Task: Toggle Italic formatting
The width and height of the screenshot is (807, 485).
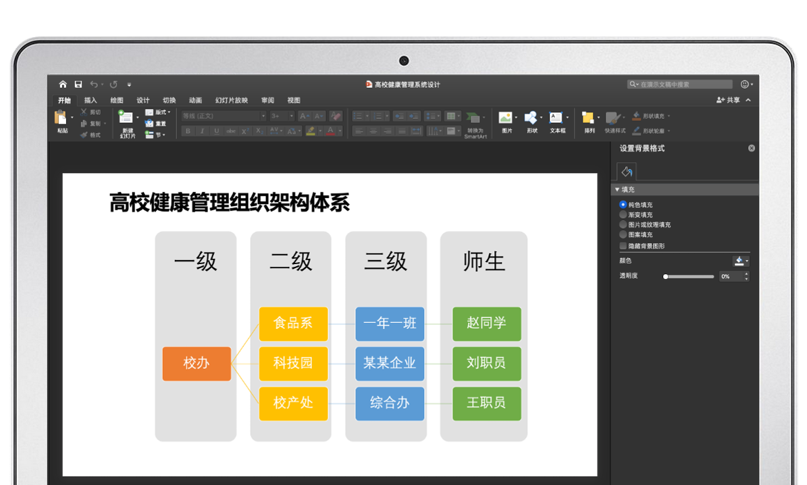Action: coord(203,131)
